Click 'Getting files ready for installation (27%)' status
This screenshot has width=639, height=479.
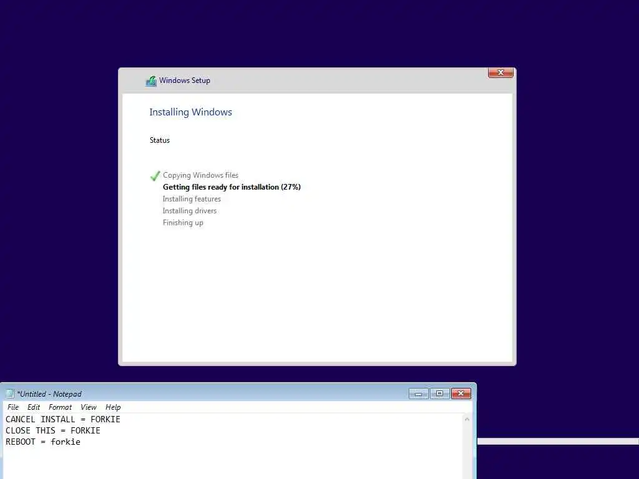coord(232,187)
